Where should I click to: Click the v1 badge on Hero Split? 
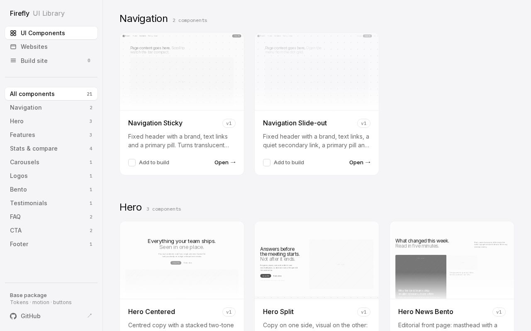coord(364,312)
